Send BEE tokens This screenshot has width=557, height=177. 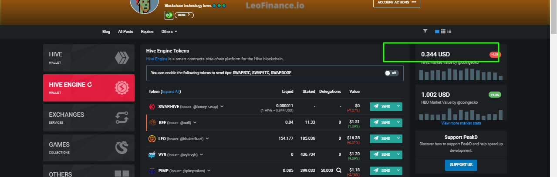[382, 122]
